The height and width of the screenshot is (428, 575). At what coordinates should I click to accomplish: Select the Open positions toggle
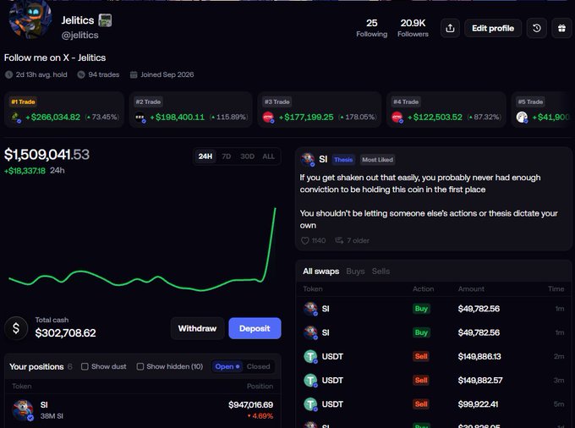pos(227,366)
